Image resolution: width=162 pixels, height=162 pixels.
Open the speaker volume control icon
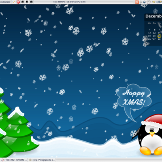tap(158, 2)
